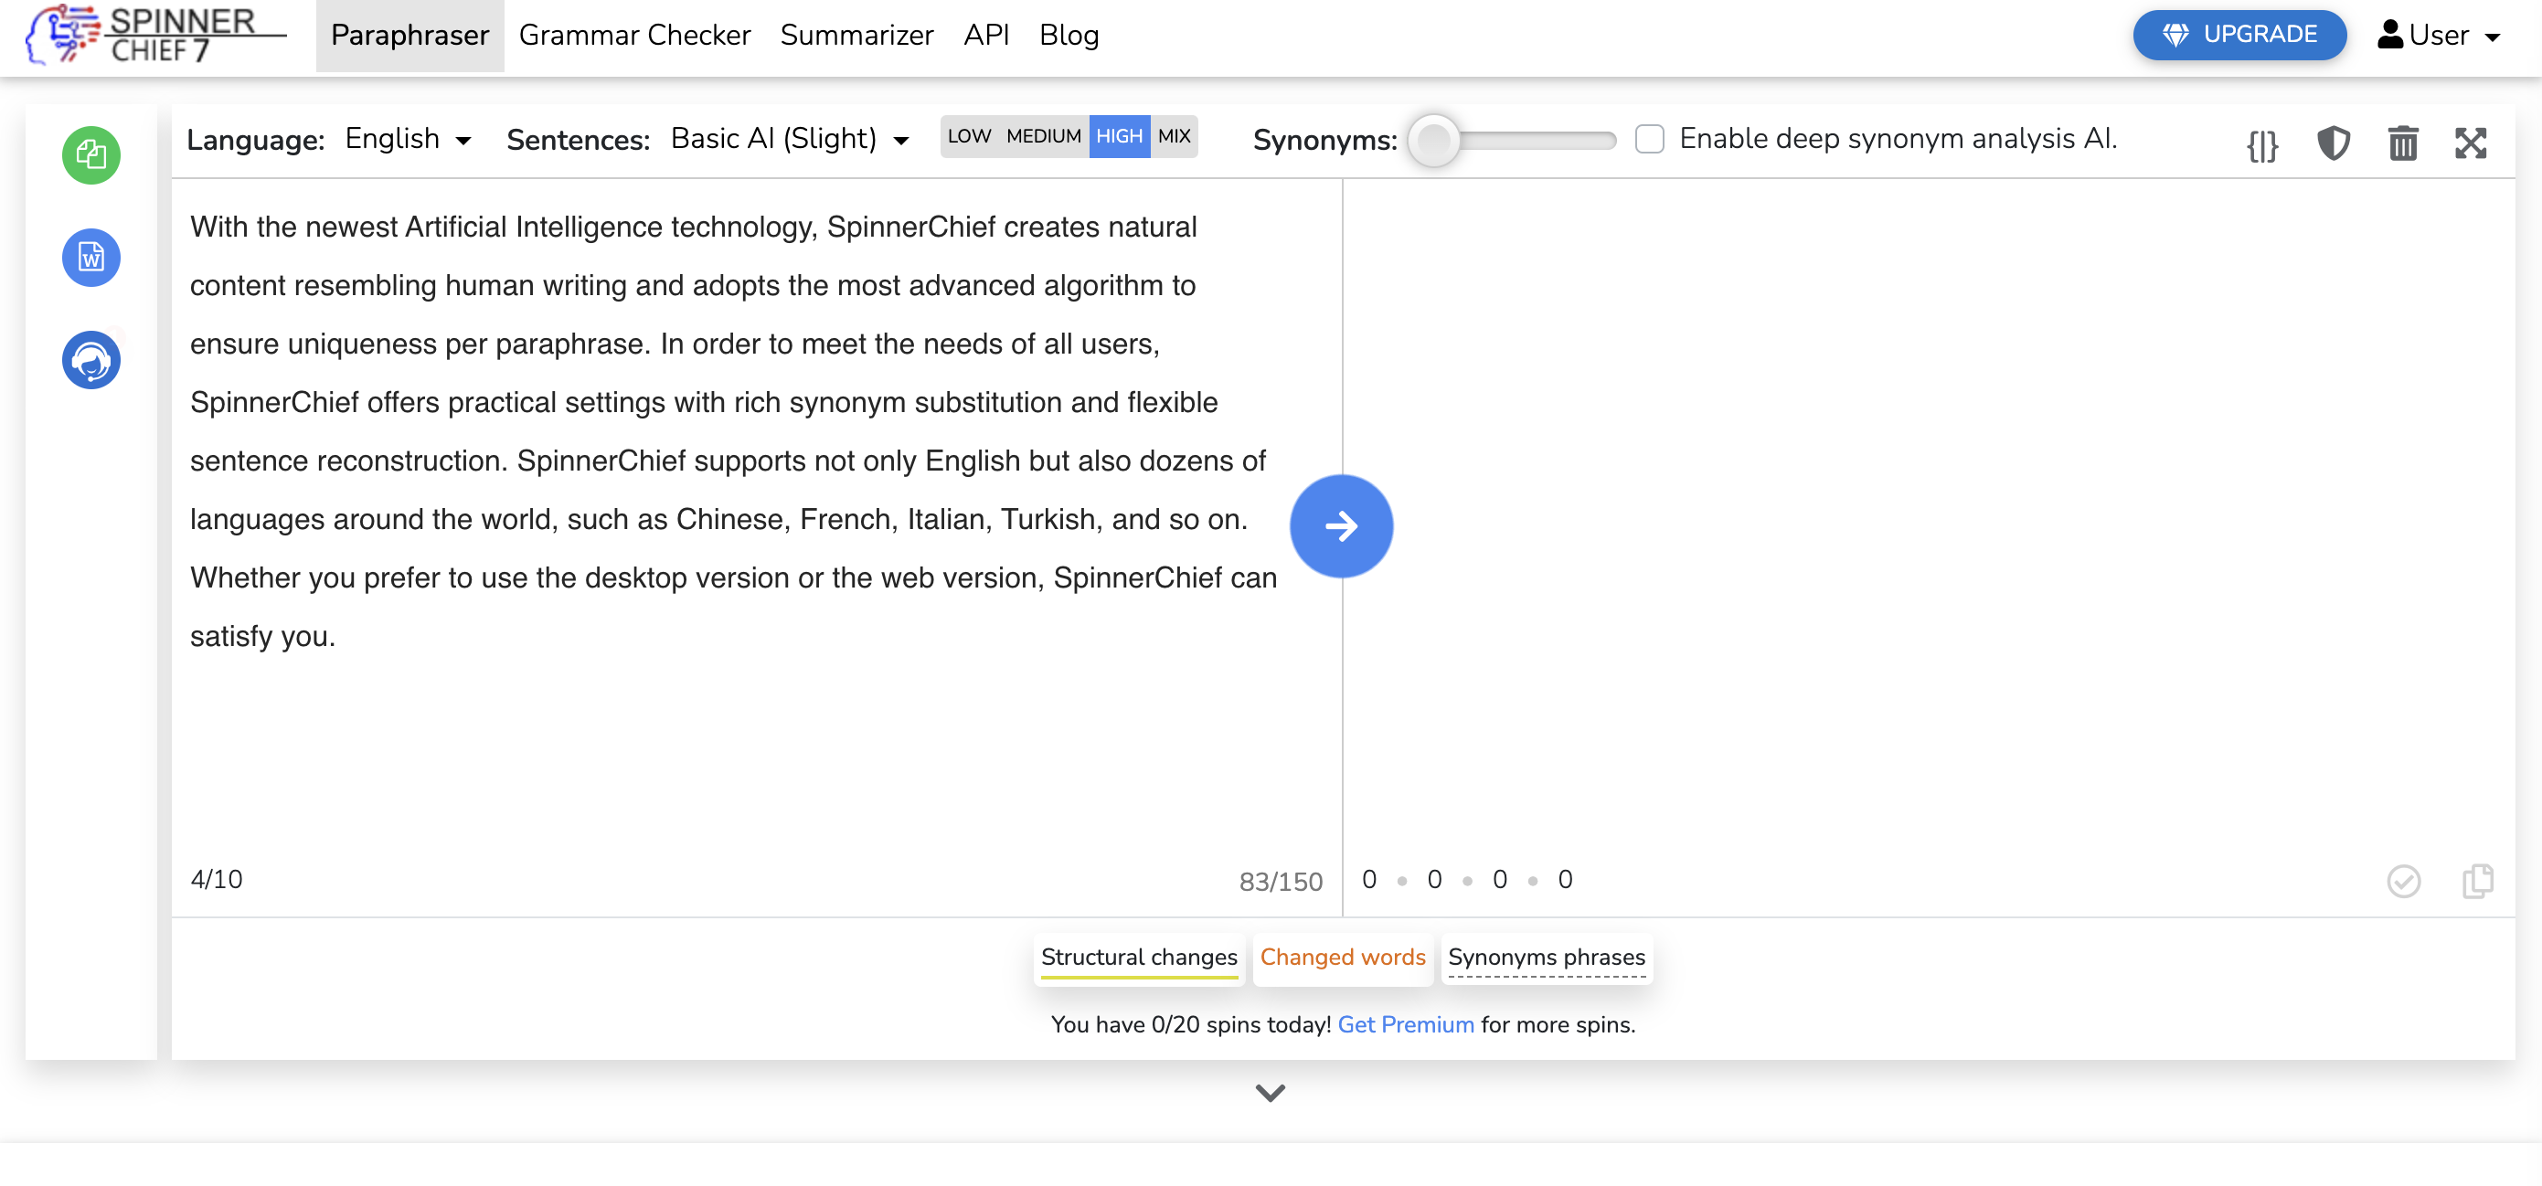Open the User account dropdown
The image size is (2542, 1186).
2439,36
